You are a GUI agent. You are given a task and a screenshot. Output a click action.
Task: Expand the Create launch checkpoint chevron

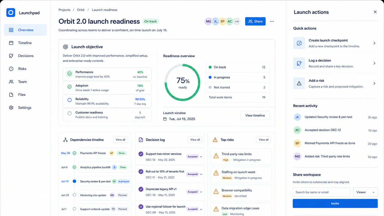[374, 43]
